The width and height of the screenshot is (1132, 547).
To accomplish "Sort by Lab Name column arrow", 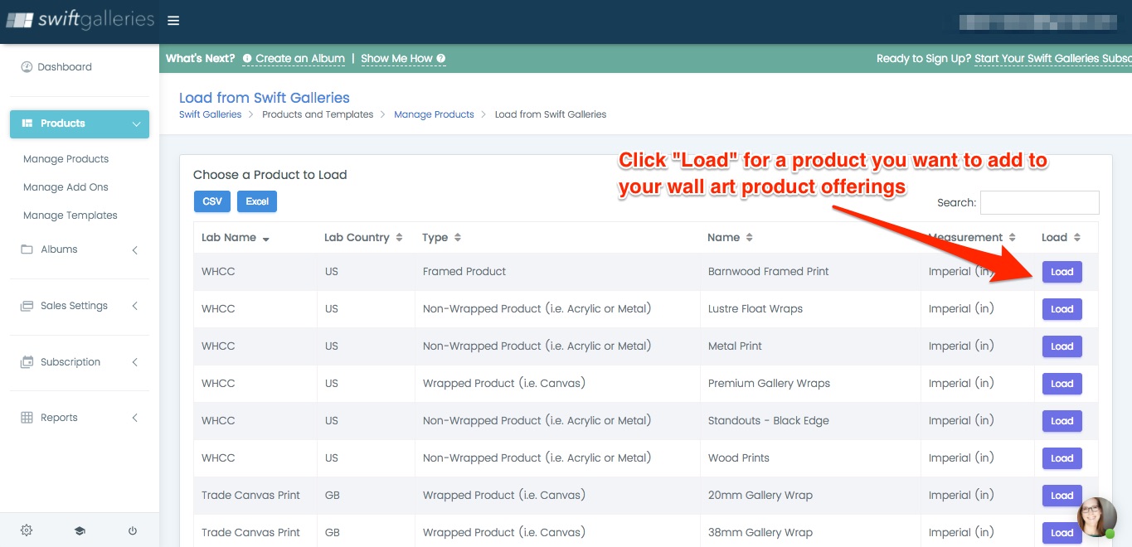I will tap(266, 239).
